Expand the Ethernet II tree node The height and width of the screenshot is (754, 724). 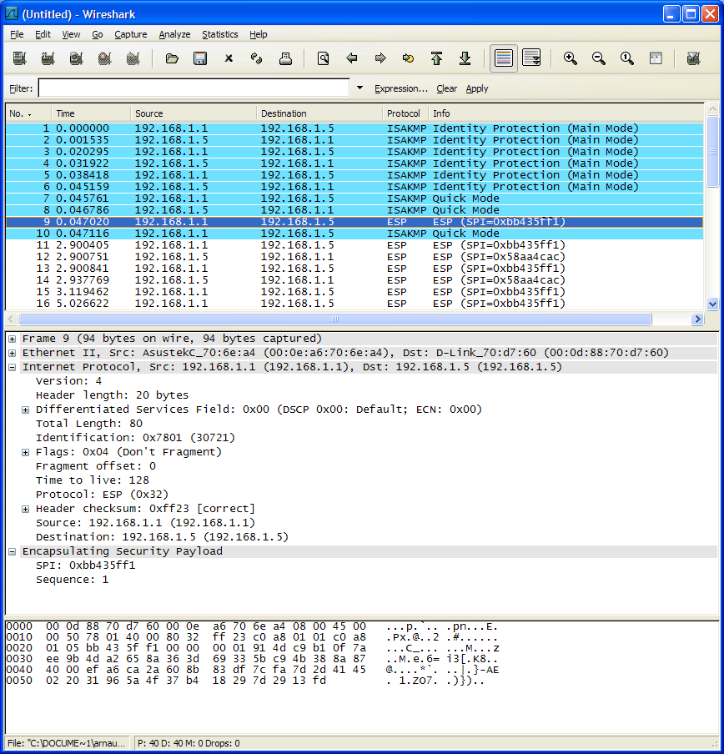tap(12, 353)
